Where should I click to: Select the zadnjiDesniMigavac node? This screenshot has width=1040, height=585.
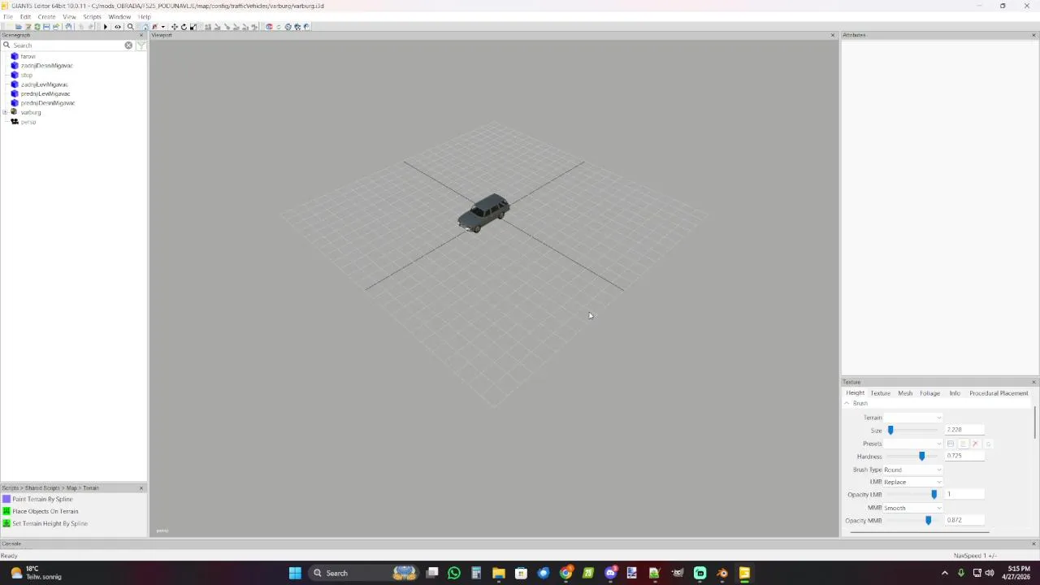46,66
